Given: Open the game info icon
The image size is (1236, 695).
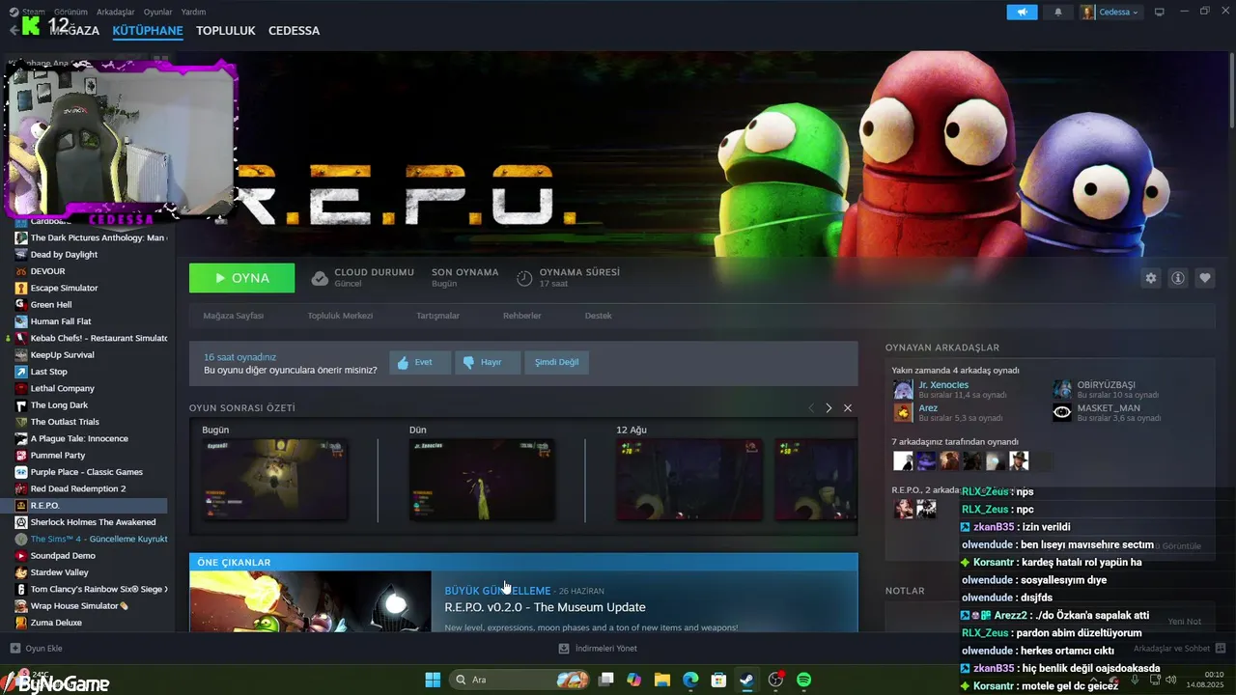Looking at the screenshot, I should (1178, 278).
